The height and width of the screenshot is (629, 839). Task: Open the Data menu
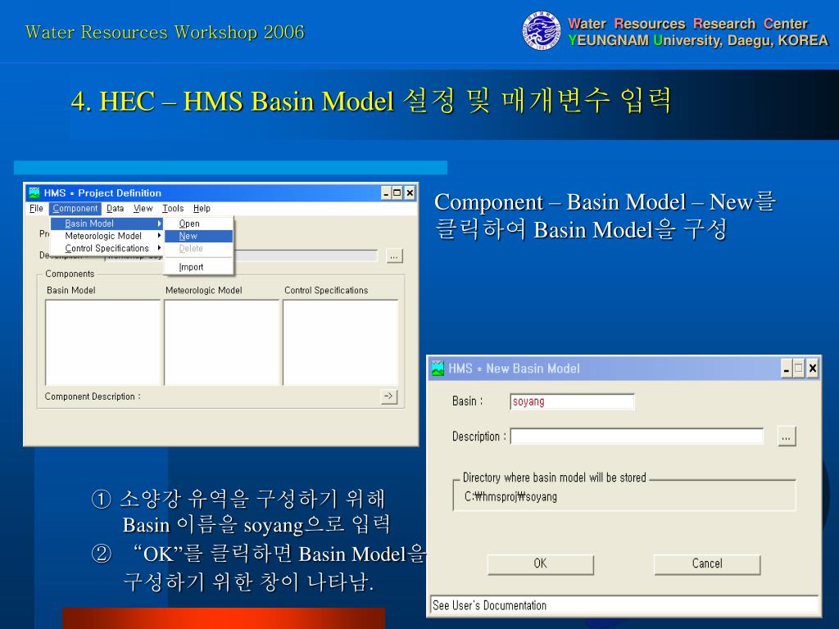point(115,209)
